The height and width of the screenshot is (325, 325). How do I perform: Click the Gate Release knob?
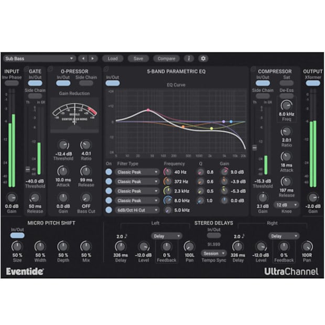click(x=35, y=198)
